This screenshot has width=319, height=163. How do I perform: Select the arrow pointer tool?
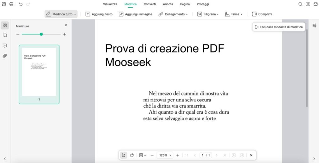pos(123,155)
